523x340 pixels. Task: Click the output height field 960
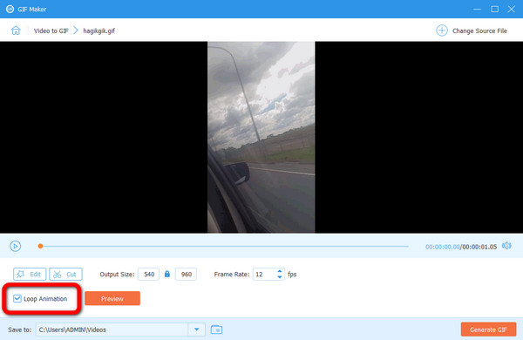[x=187, y=275]
